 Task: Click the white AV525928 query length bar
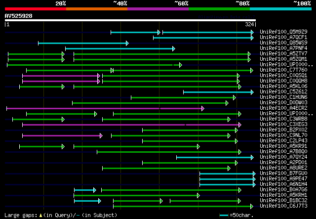130,20
